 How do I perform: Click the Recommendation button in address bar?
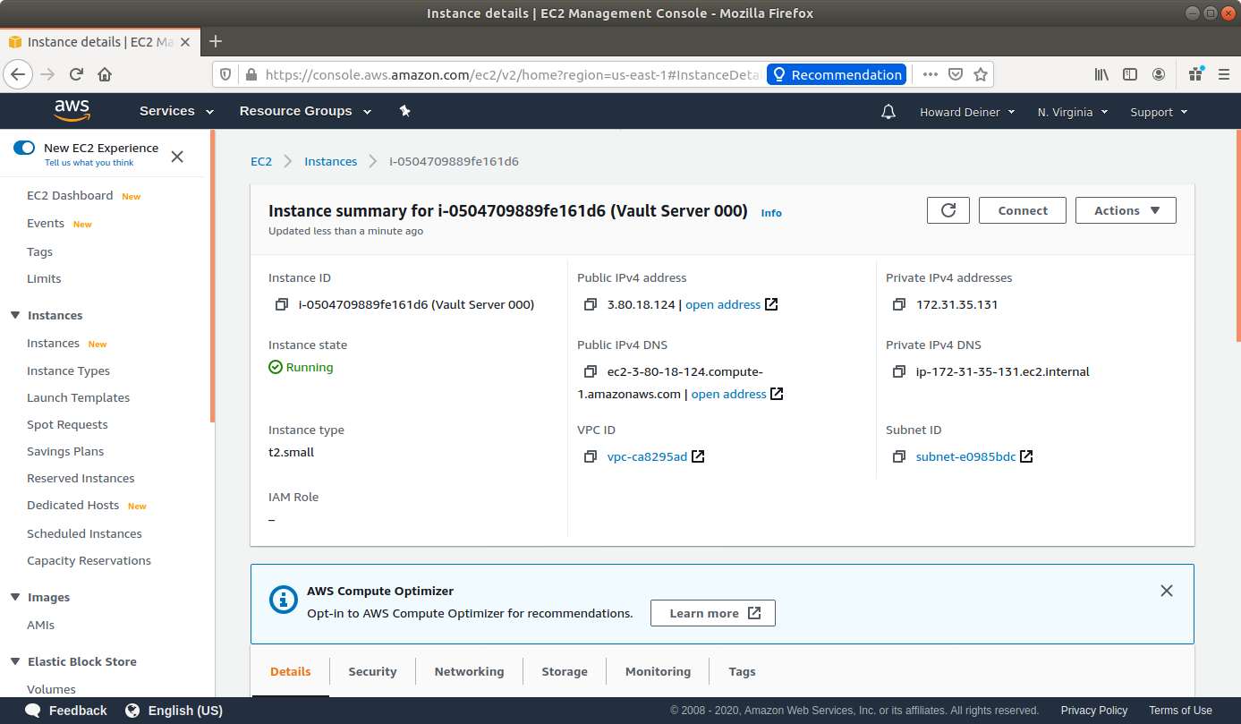(837, 74)
